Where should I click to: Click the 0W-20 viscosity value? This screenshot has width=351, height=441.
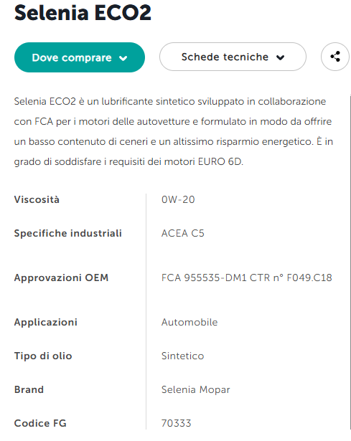pos(178,199)
